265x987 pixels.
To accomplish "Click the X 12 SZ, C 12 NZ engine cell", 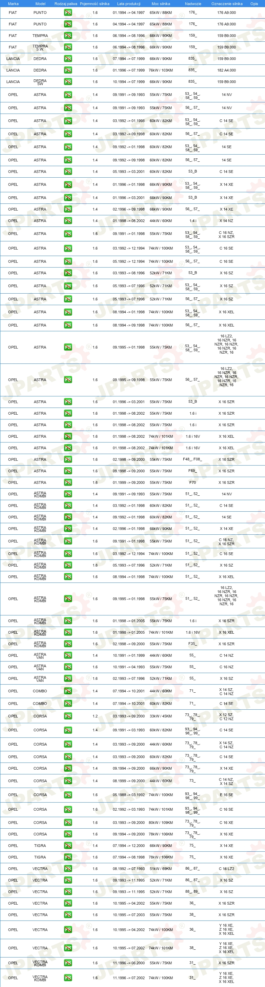I will click(x=226, y=717).
